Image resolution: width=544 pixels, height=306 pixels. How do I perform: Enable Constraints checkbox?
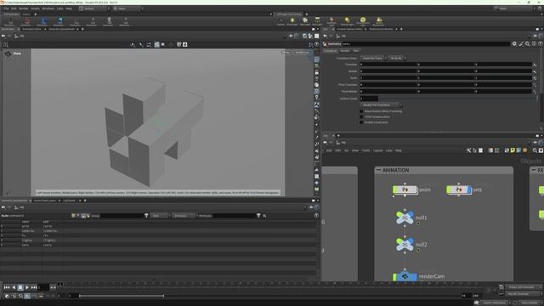(361, 122)
